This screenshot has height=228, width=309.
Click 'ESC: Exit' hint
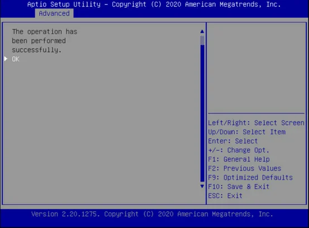pyautogui.click(x=225, y=196)
